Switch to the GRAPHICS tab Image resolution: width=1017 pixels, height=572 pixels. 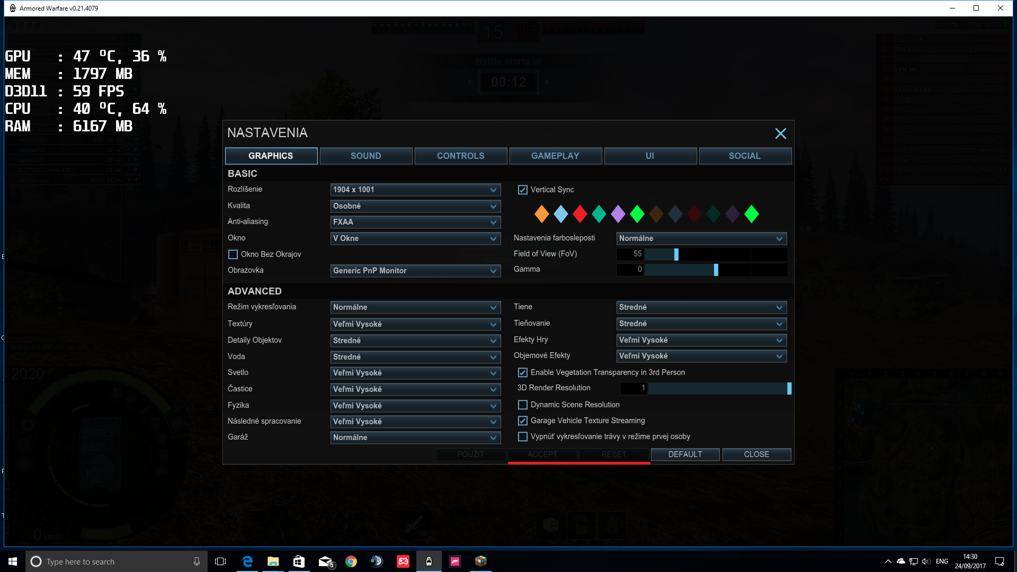[x=271, y=156]
